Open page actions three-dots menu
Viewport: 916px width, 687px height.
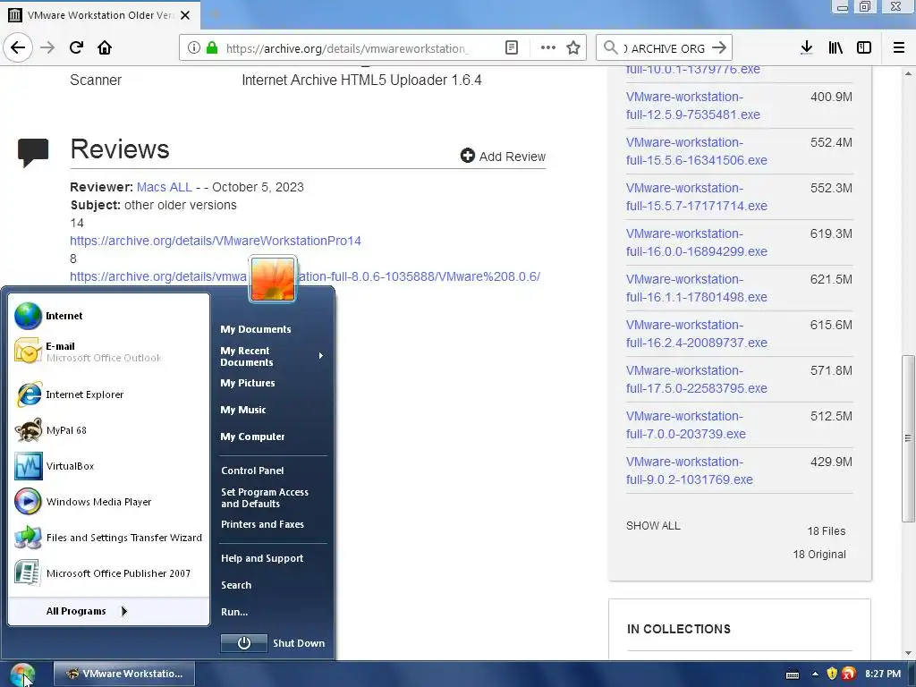coord(547,48)
